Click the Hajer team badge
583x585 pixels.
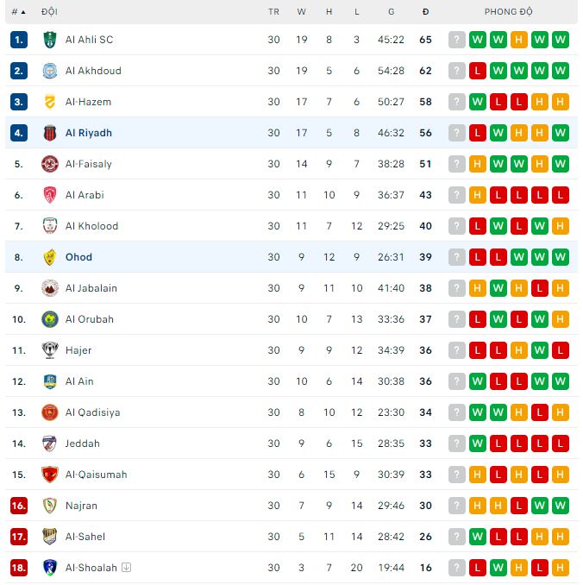point(49,350)
